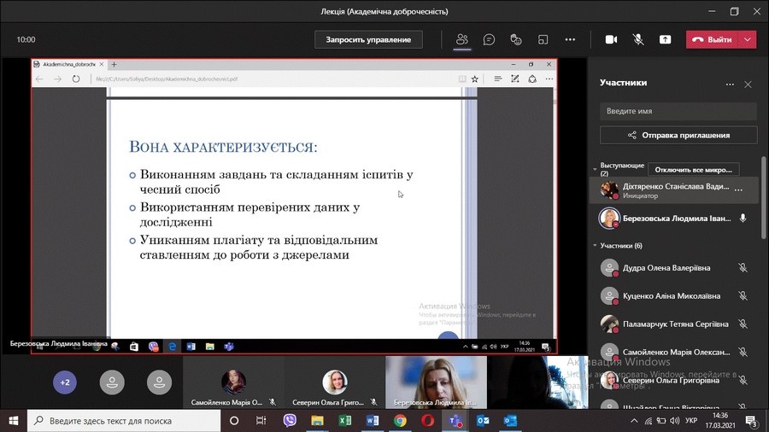Screen dimensions: 769x432
Task: Open the meeting chat icon
Action: (489, 39)
